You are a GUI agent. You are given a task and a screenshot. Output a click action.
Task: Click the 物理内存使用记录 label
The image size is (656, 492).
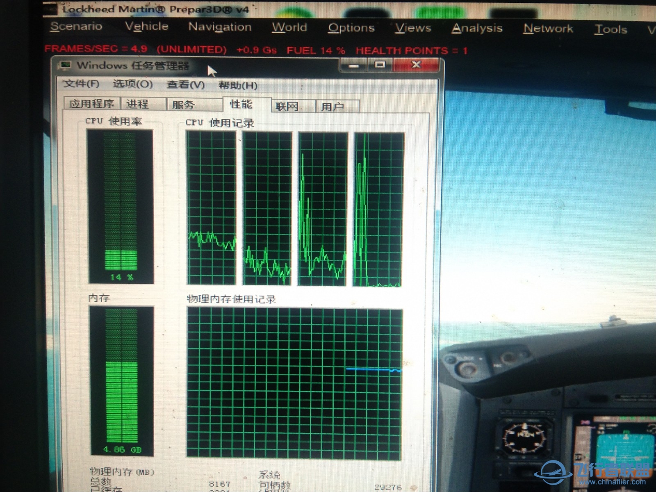click(231, 299)
